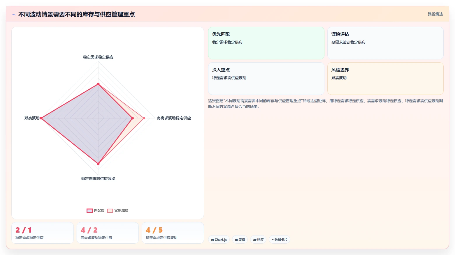Click the top radar point for 稳定需求稳定供应
This screenshot has width=455, height=255.
point(98,84)
